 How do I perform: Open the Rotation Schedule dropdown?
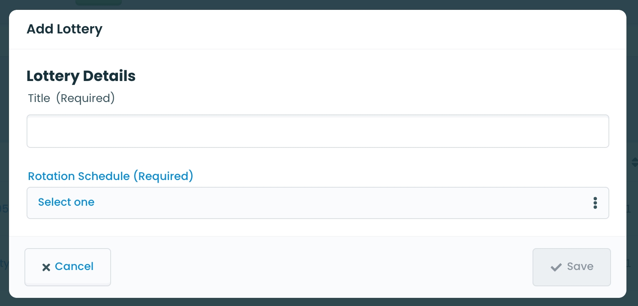click(x=317, y=203)
